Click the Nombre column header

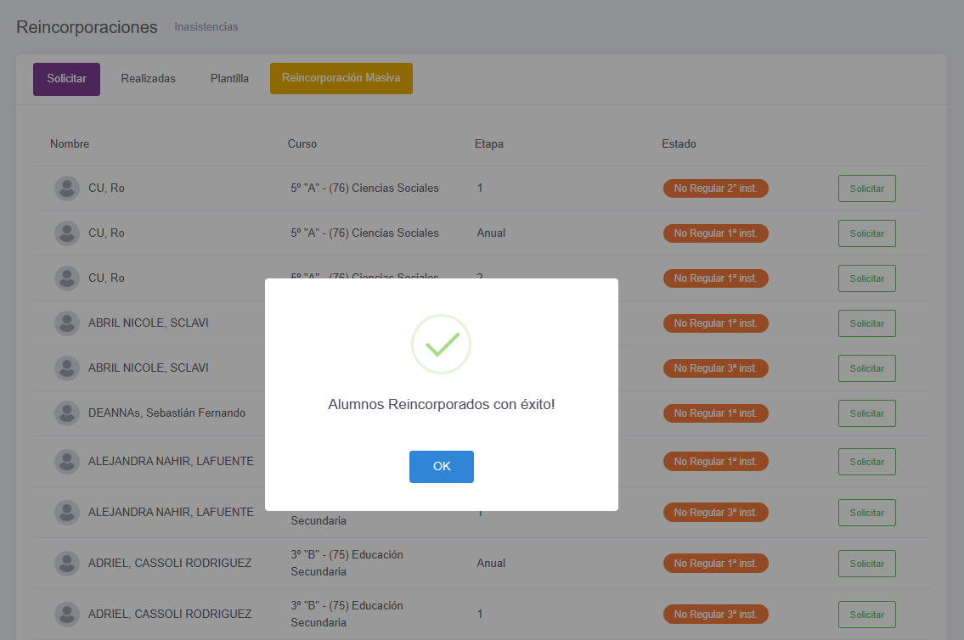pos(70,143)
